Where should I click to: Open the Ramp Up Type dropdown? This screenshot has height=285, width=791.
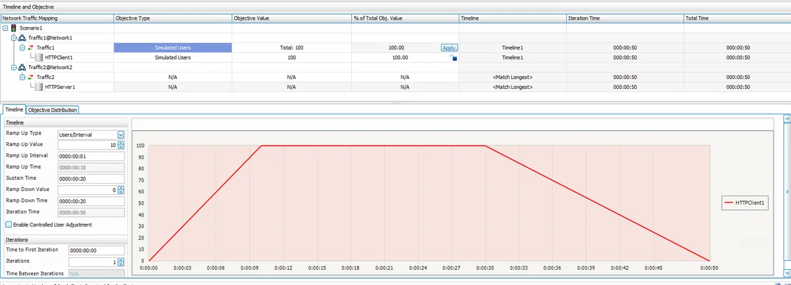[121, 134]
